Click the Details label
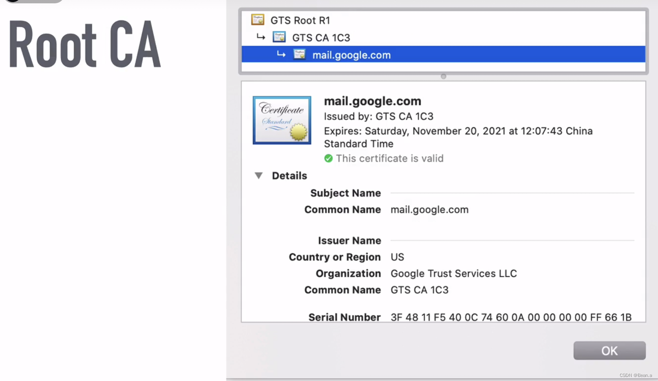 coord(289,176)
